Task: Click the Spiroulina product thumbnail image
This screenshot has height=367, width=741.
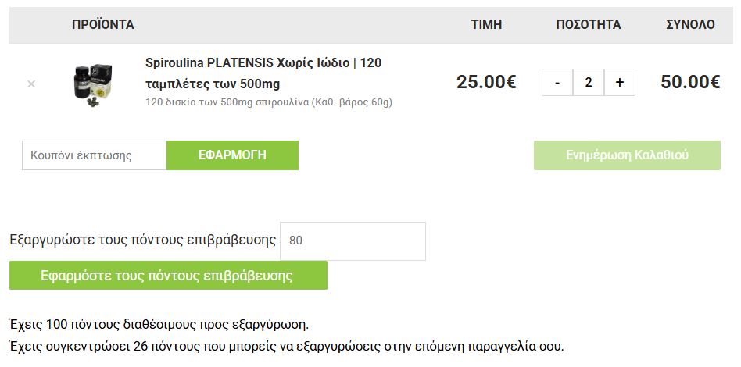Action: [92, 84]
